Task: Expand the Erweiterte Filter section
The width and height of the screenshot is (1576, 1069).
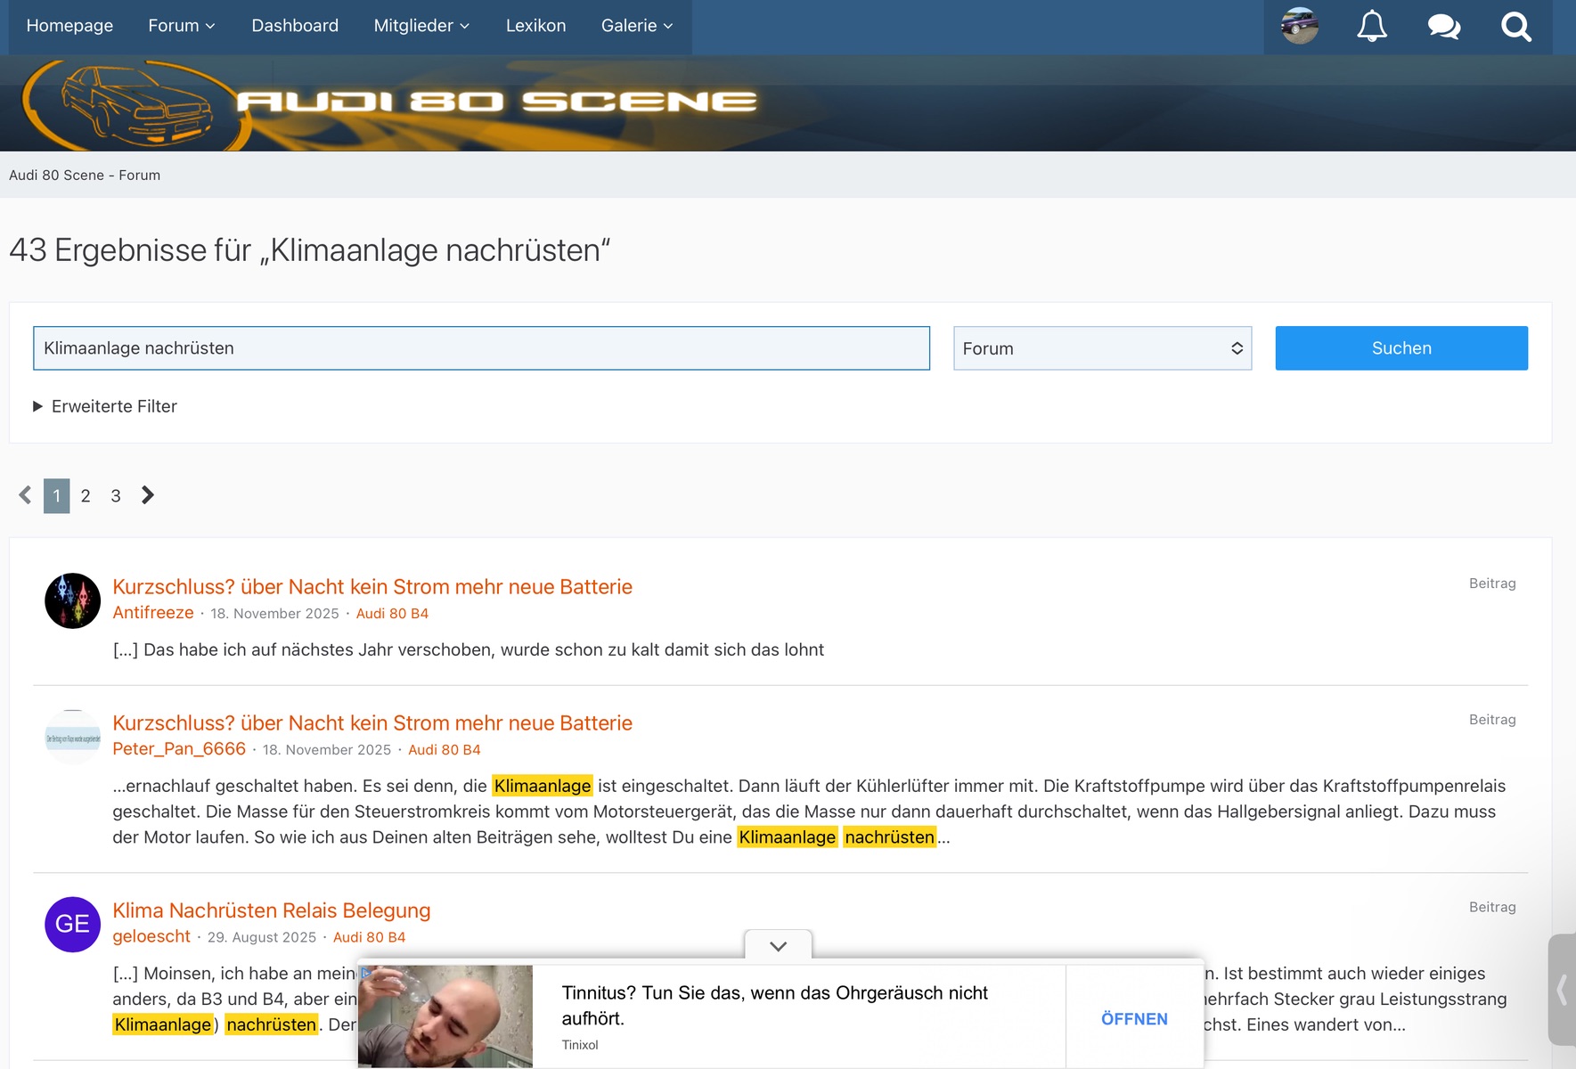Action: coord(105,406)
